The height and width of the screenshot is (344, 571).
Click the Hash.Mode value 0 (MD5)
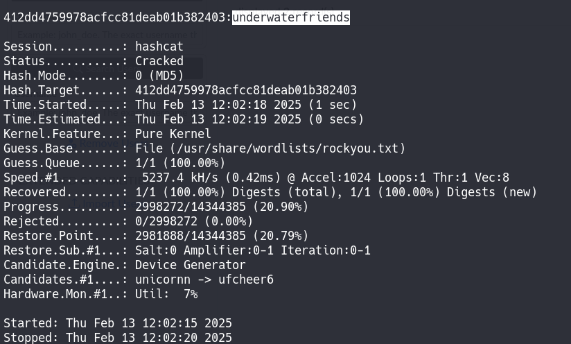[159, 76]
